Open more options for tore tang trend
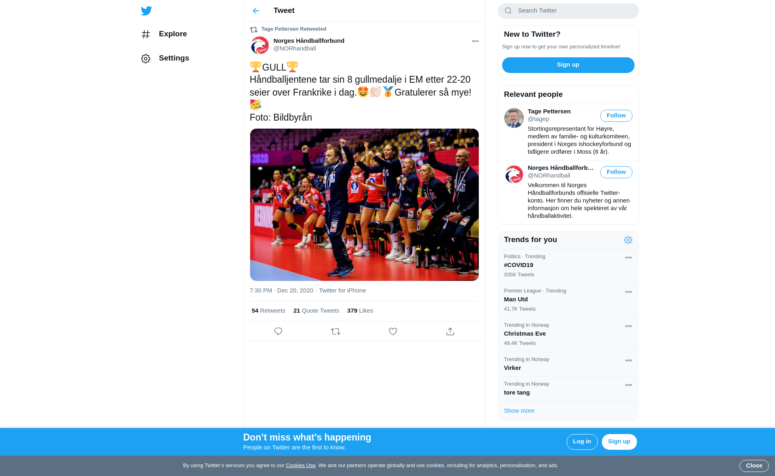Viewport: 775px width, 476px height. [x=628, y=385]
